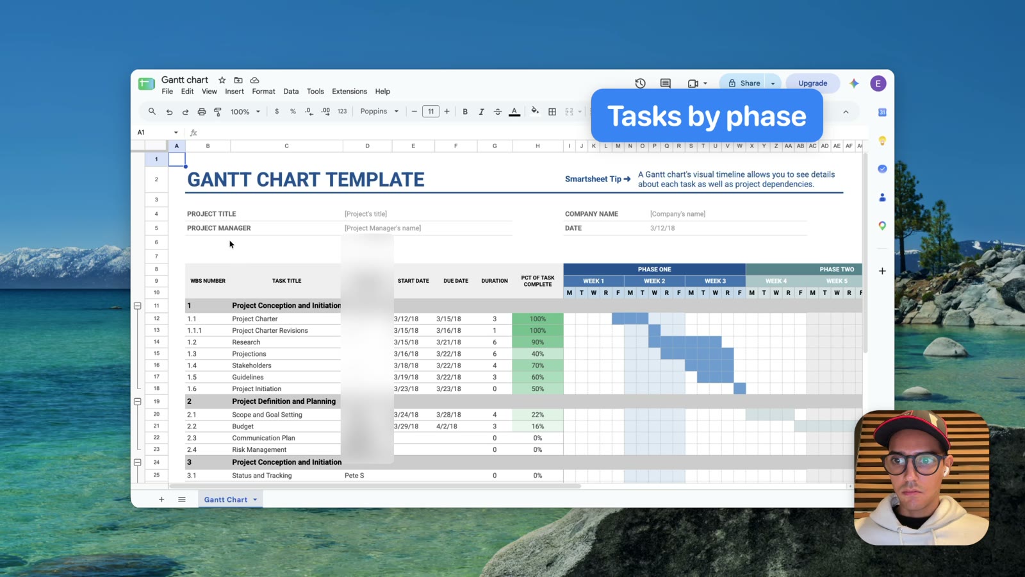Open the Share options dropdown arrow
This screenshot has height=577, width=1025.
[773, 83]
